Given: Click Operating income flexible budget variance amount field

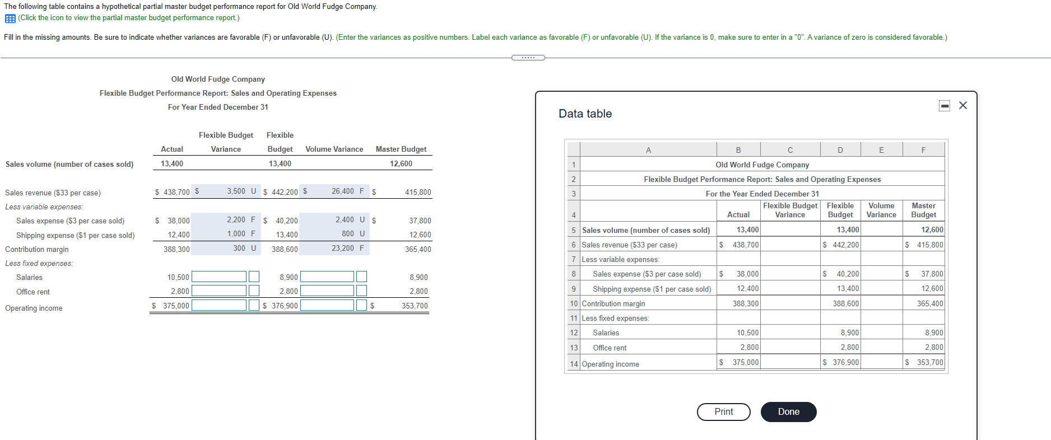Looking at the screenshot, I should tap(219, 305).
